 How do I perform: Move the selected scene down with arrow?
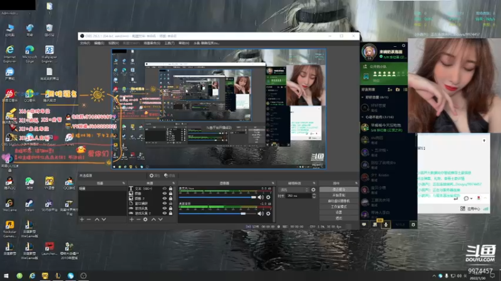pos(103,220)
